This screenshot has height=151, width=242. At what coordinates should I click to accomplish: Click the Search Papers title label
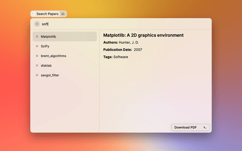pos(47,14)
